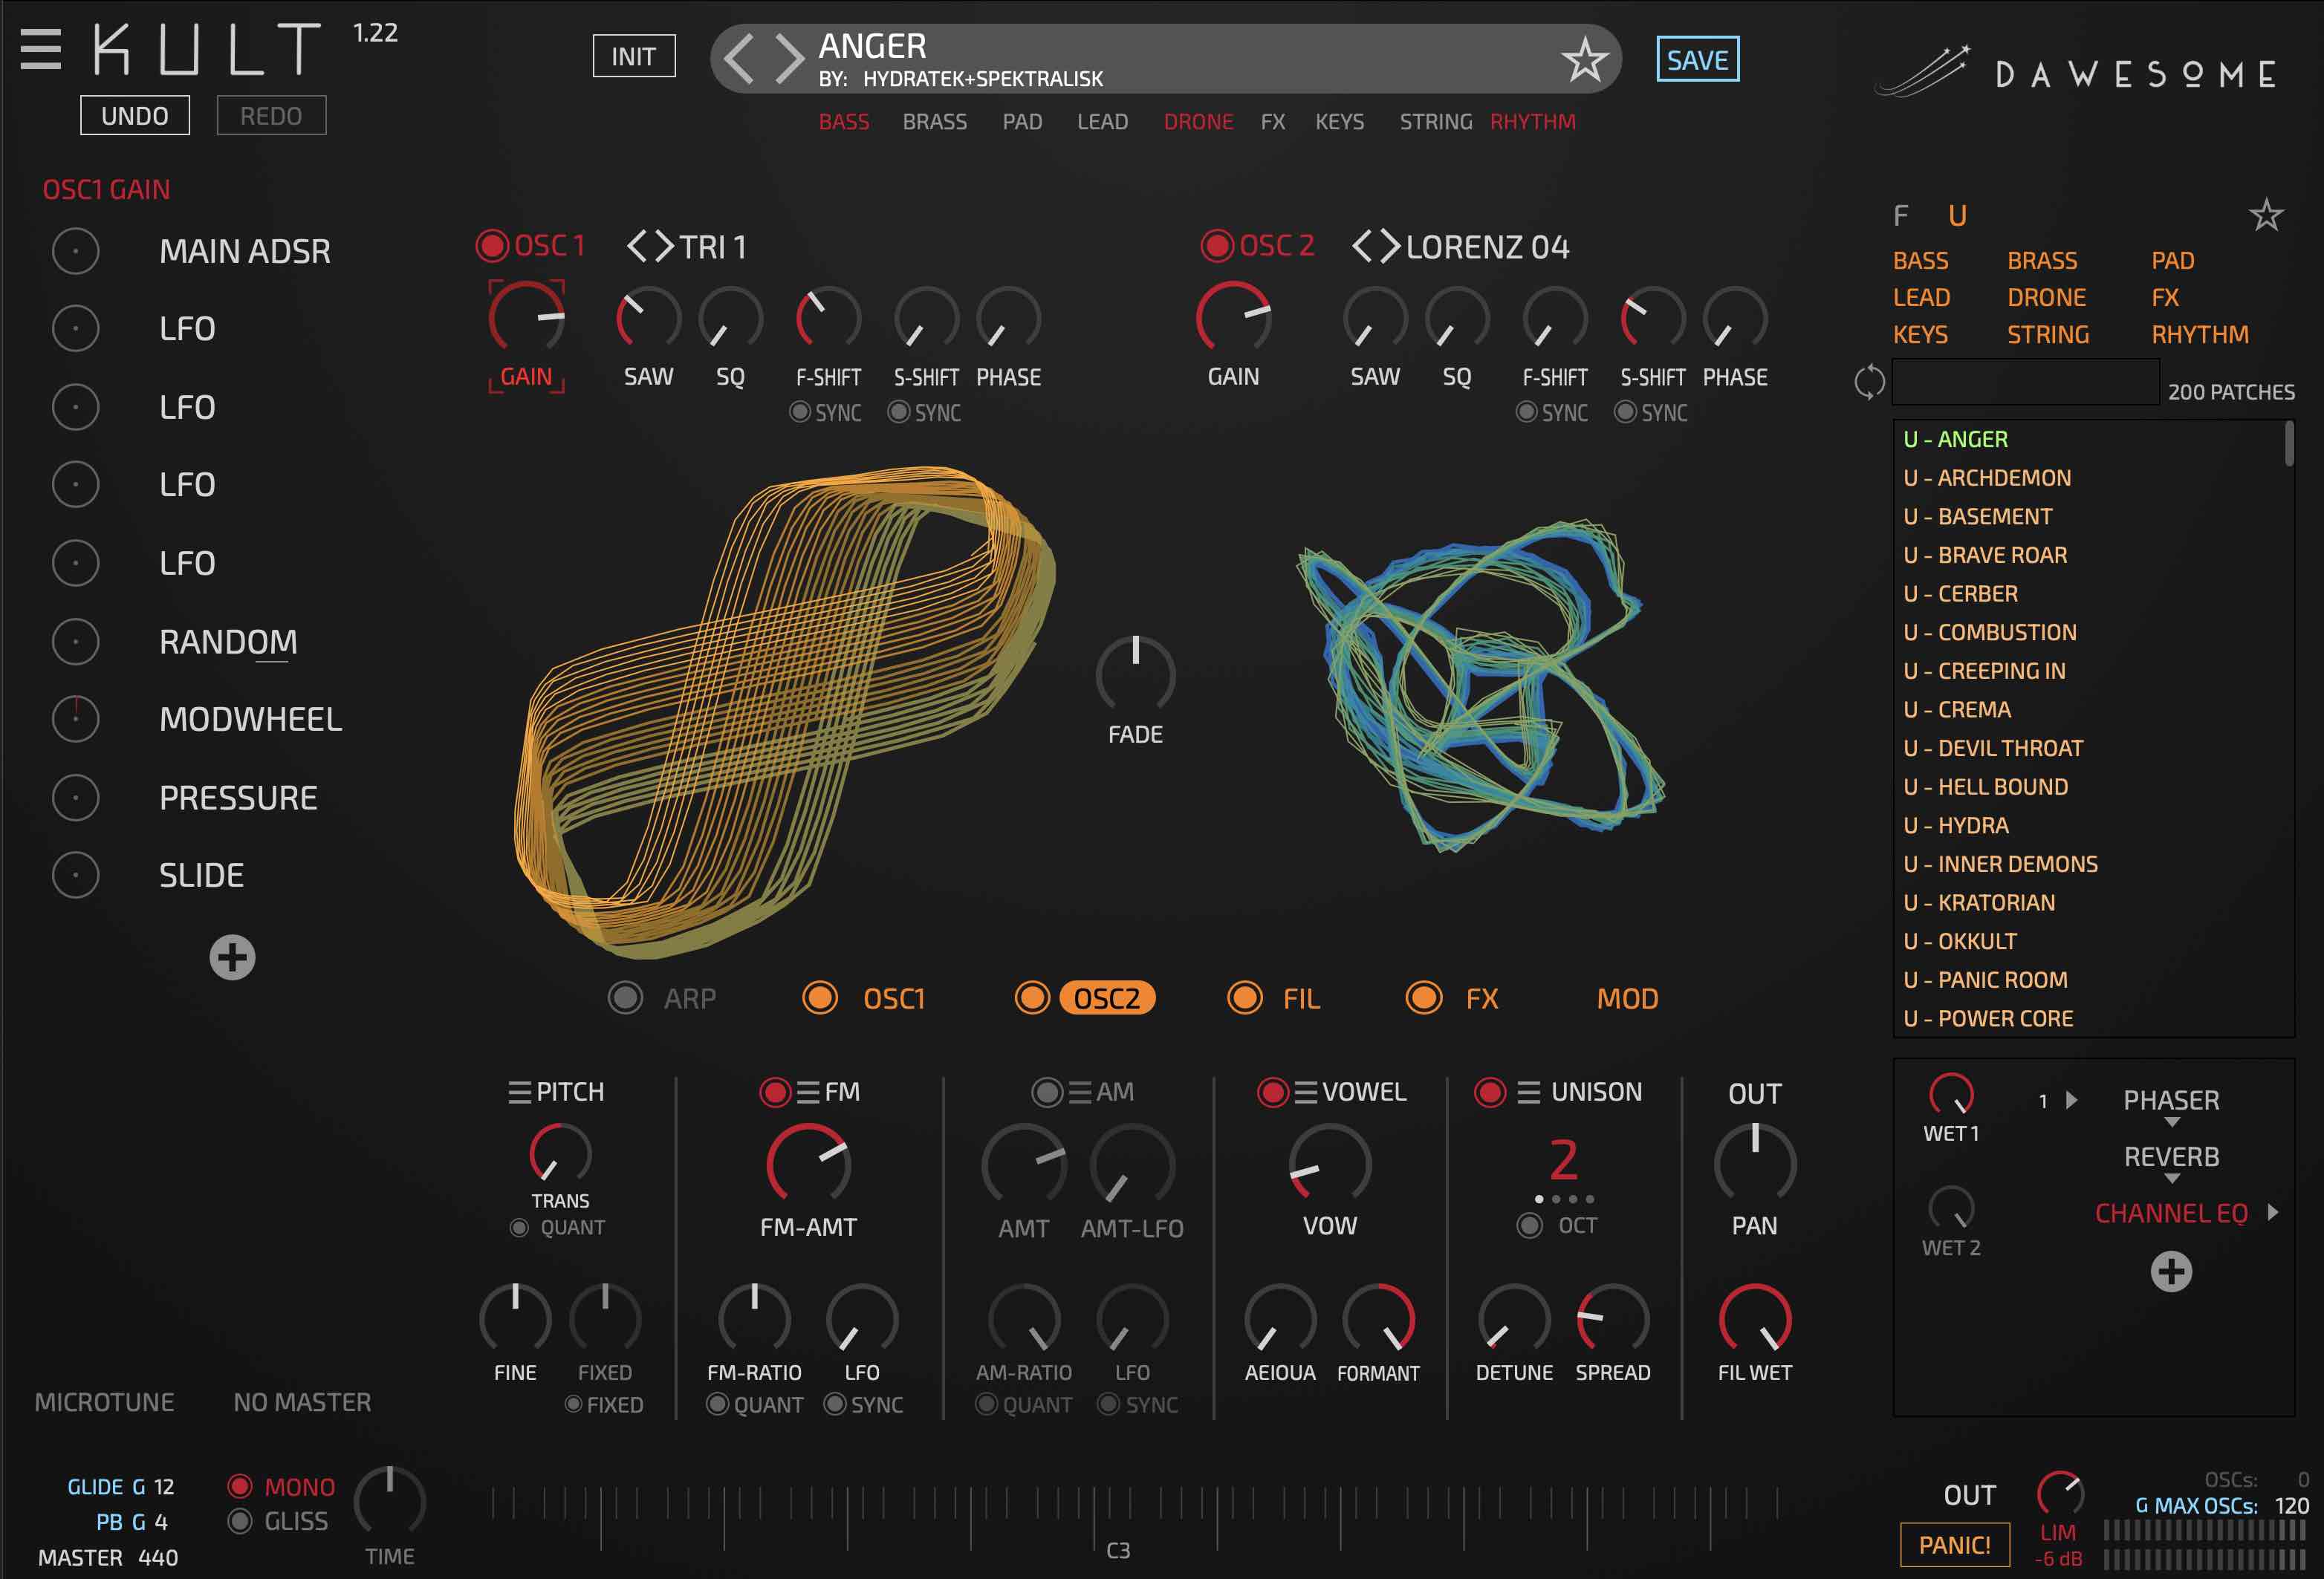Toggle OSC 1 power button

point(491,246)
